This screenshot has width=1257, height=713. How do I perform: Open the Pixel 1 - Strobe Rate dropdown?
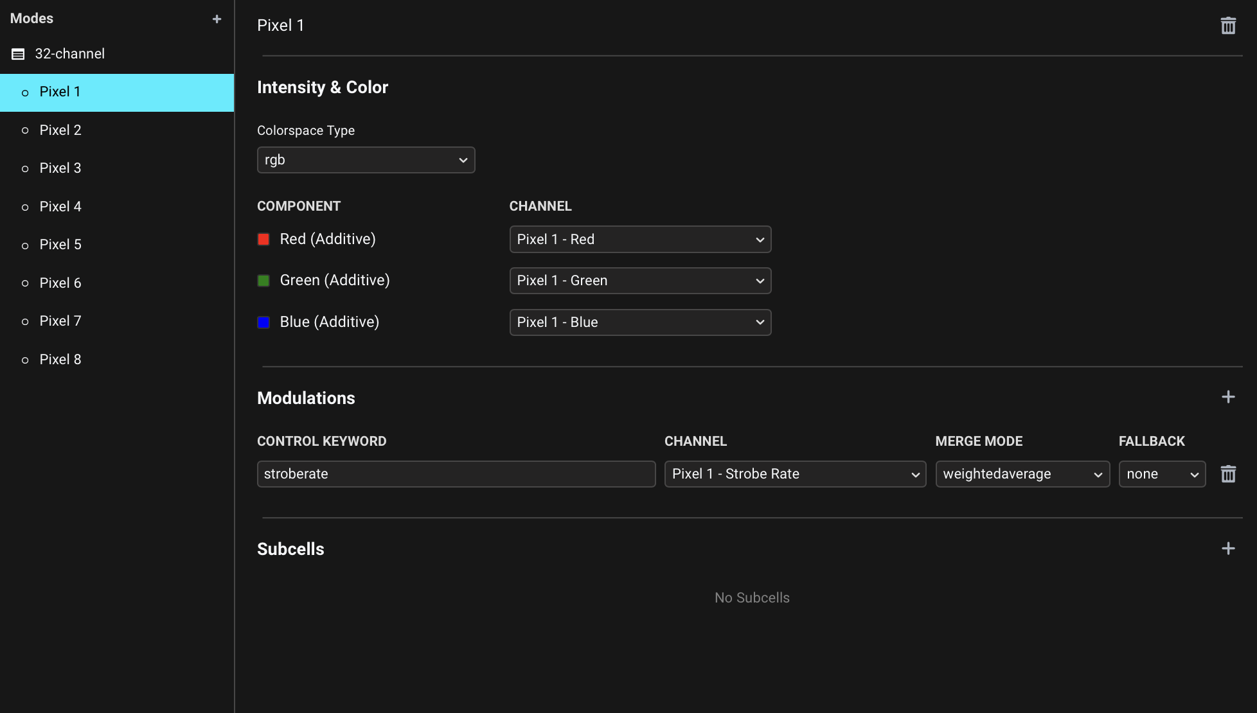[795, 474]
